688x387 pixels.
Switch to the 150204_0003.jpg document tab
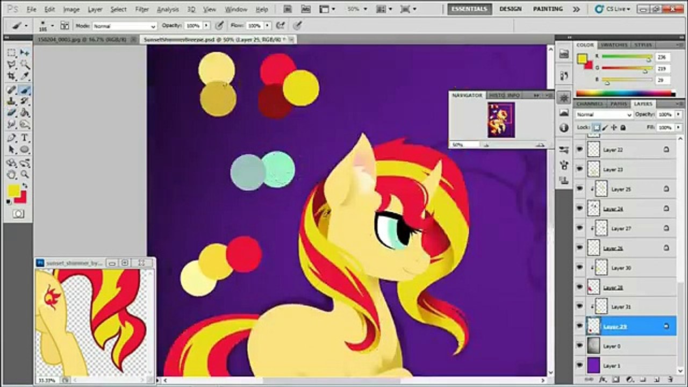82,39
